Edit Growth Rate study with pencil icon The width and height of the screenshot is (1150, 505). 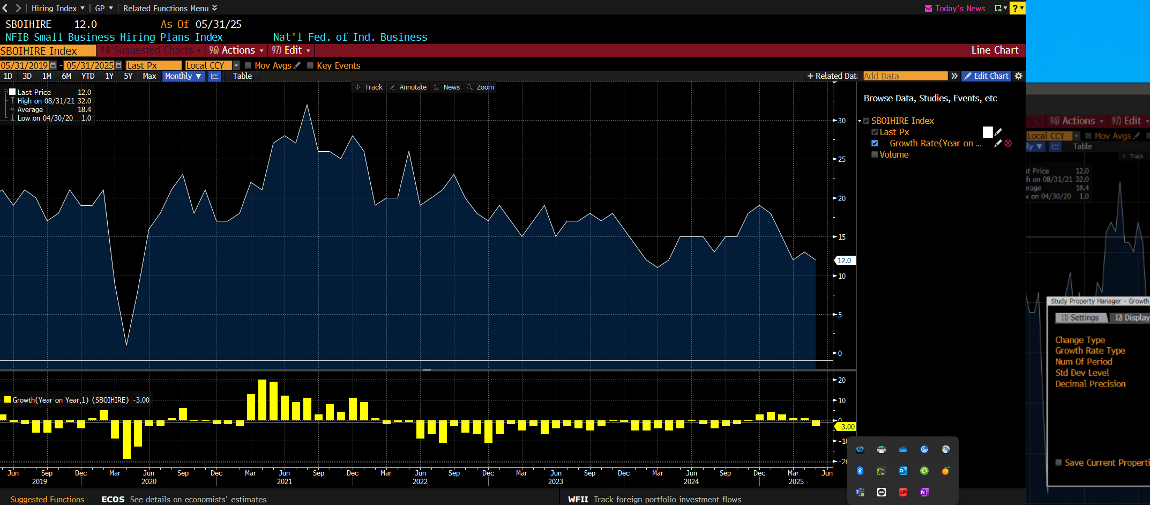pos(998,144)
